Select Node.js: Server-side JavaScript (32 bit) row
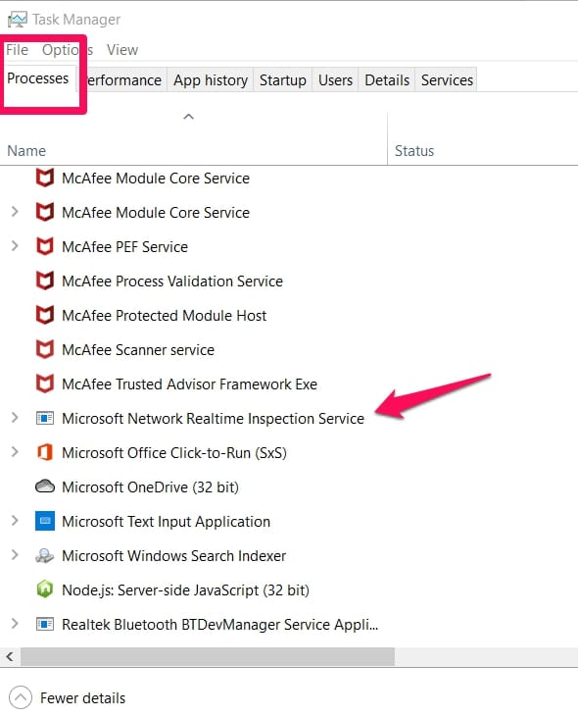 tap(289, 589)
